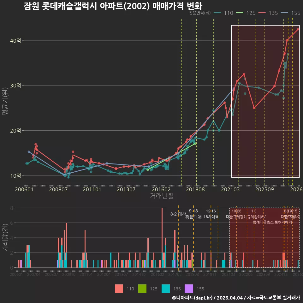The height and width of the screenshot is (303, 303).
Task: Click 202412 on the volume chart axis
Action: [281, 274]
